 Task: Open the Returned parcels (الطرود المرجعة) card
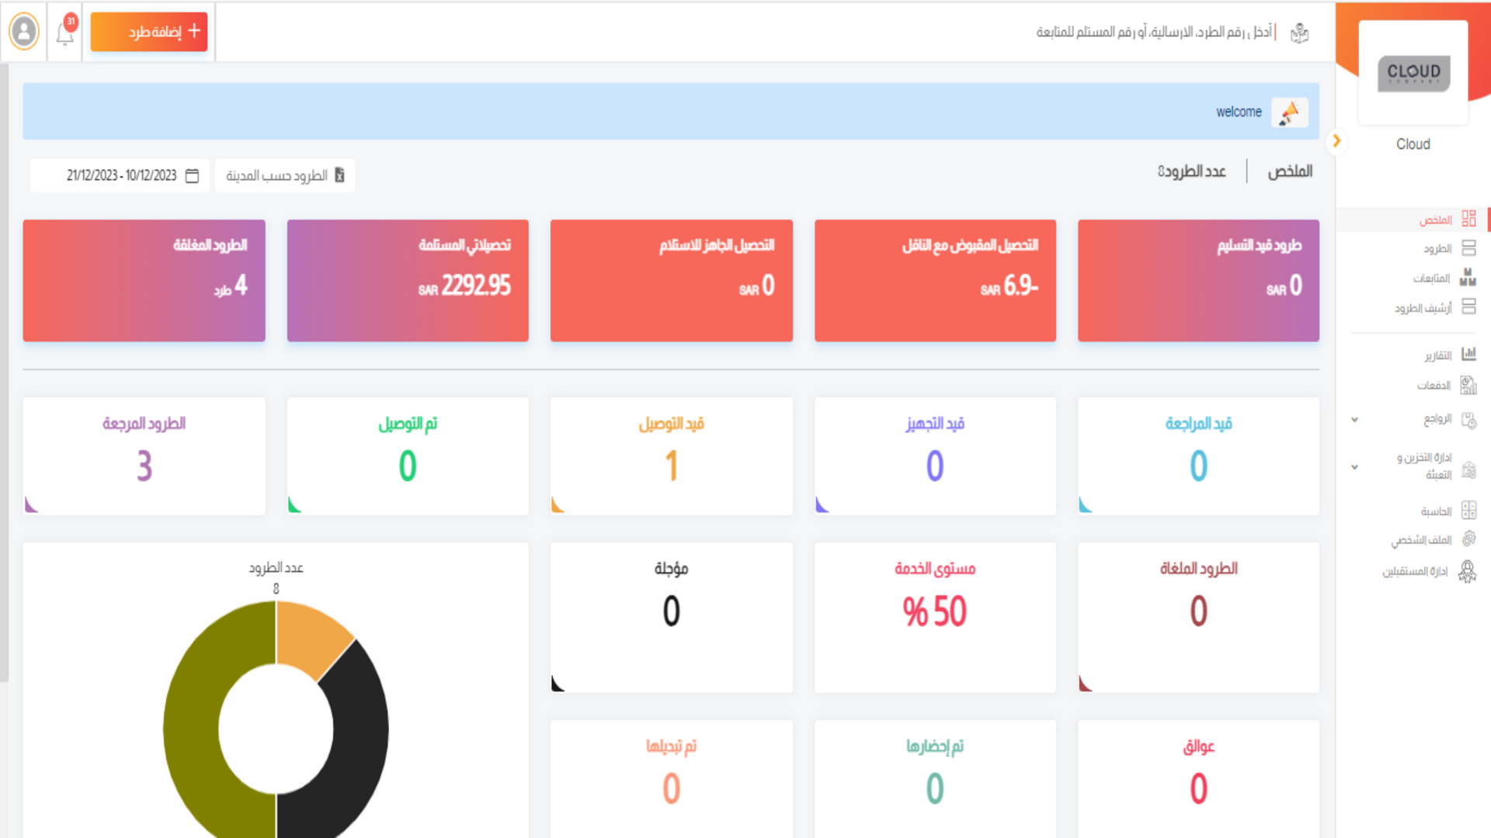point(144,456)
